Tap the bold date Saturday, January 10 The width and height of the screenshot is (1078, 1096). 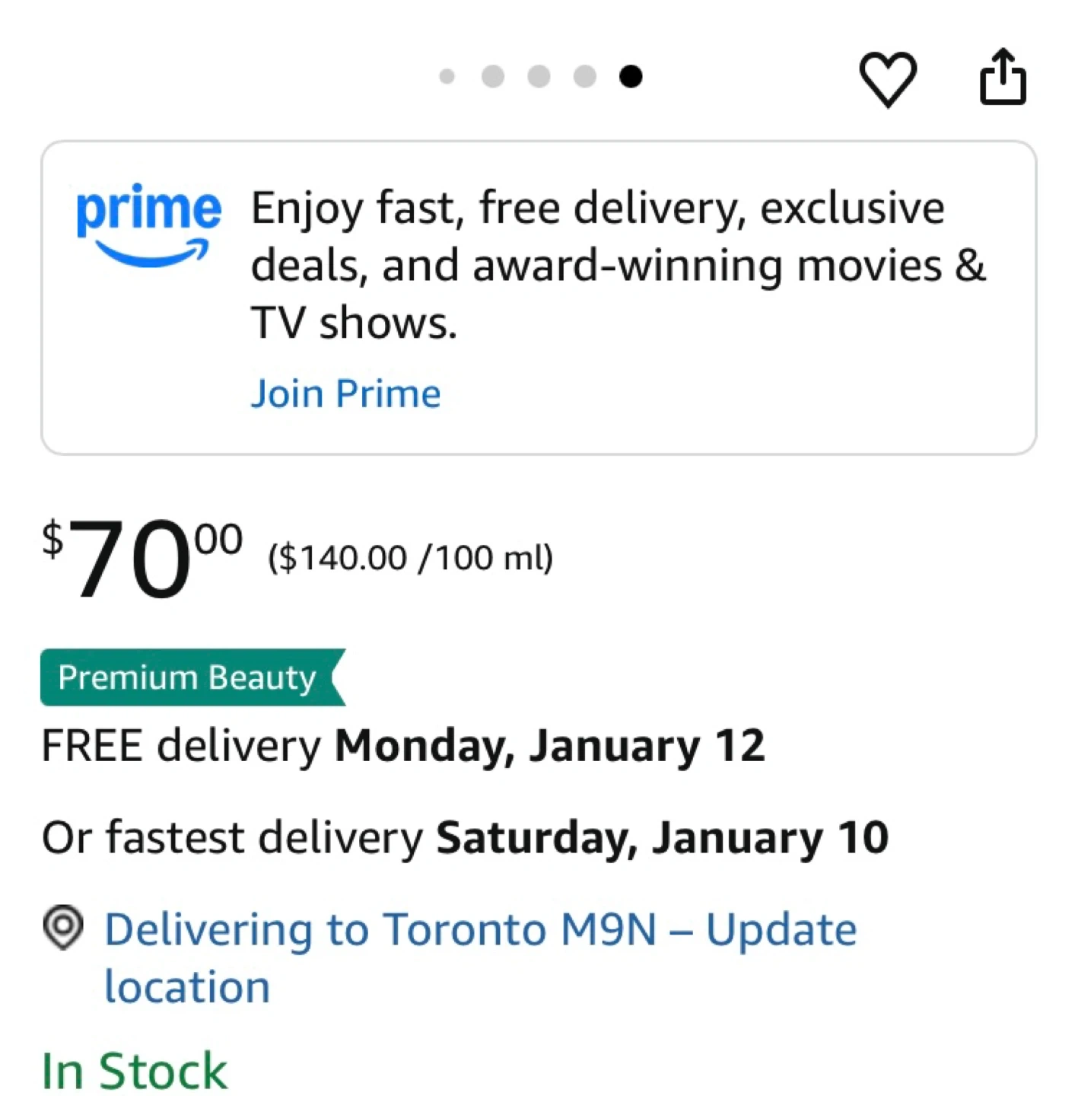(662, 837)
